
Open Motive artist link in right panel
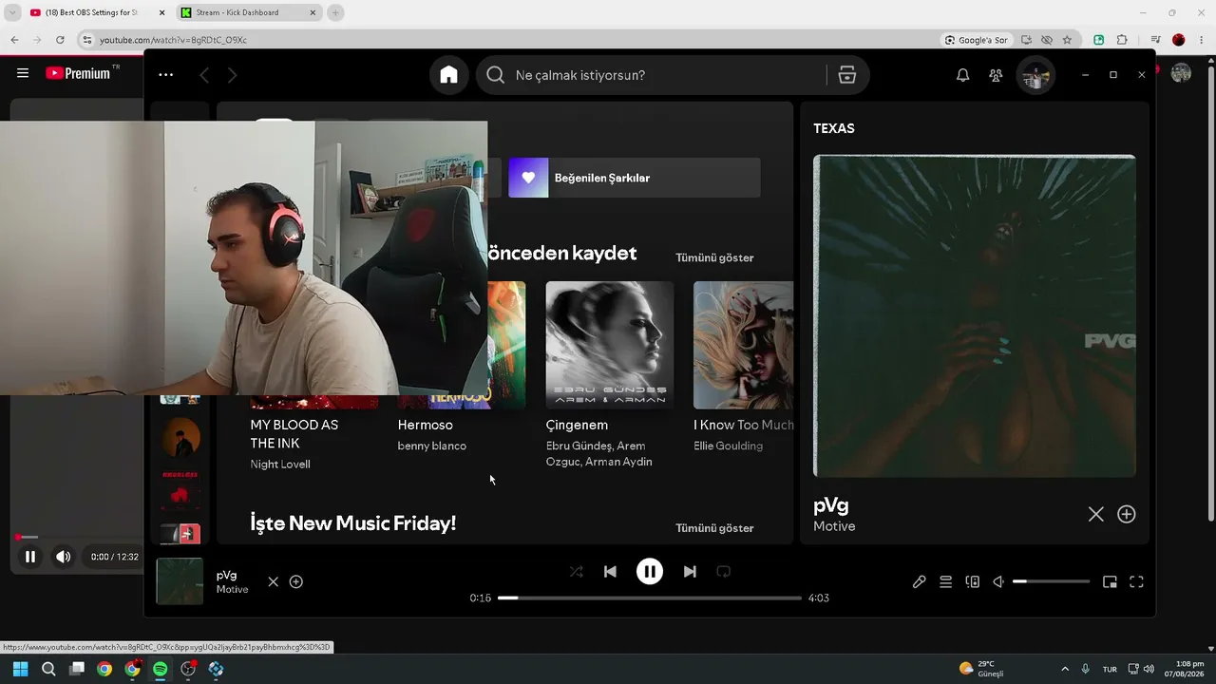point(834,526)
